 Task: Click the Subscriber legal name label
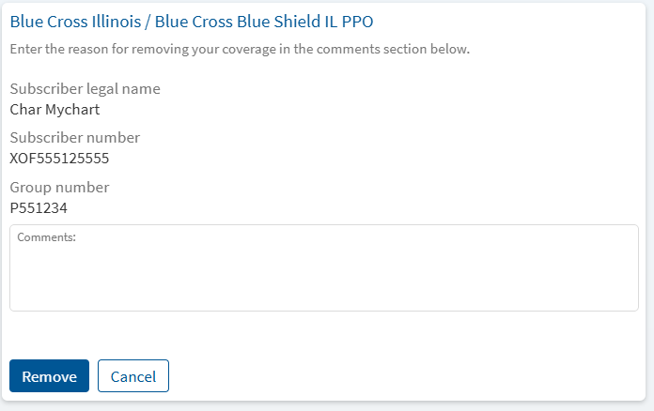pos(86,89)
